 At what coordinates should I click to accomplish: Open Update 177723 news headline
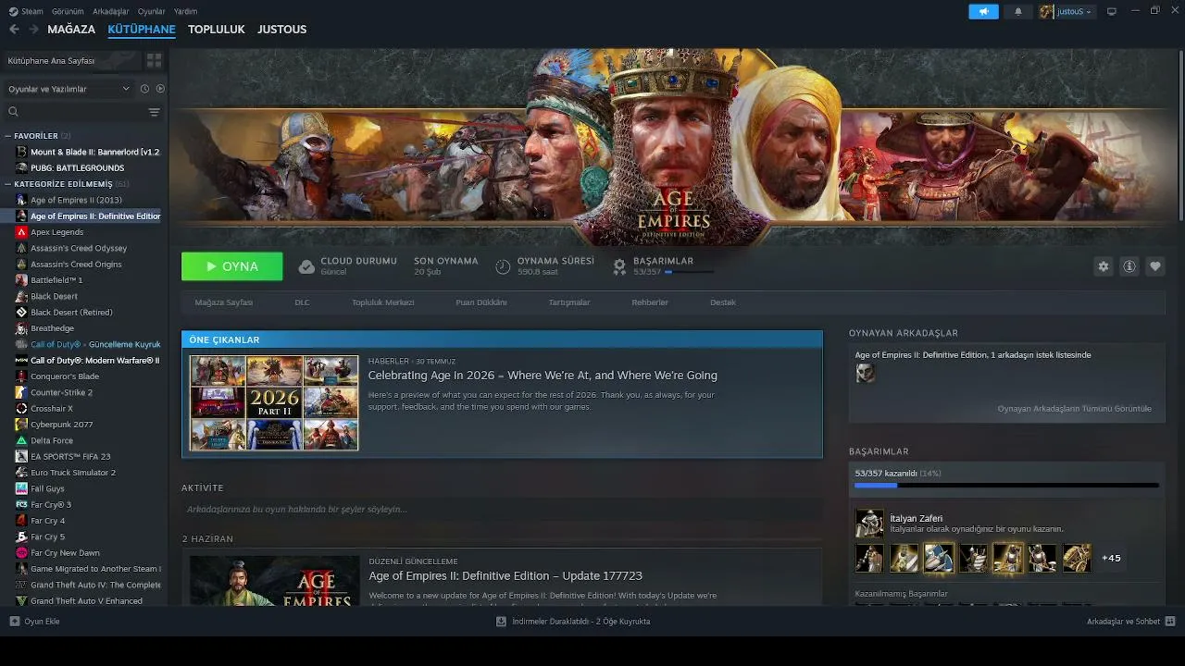505,576
